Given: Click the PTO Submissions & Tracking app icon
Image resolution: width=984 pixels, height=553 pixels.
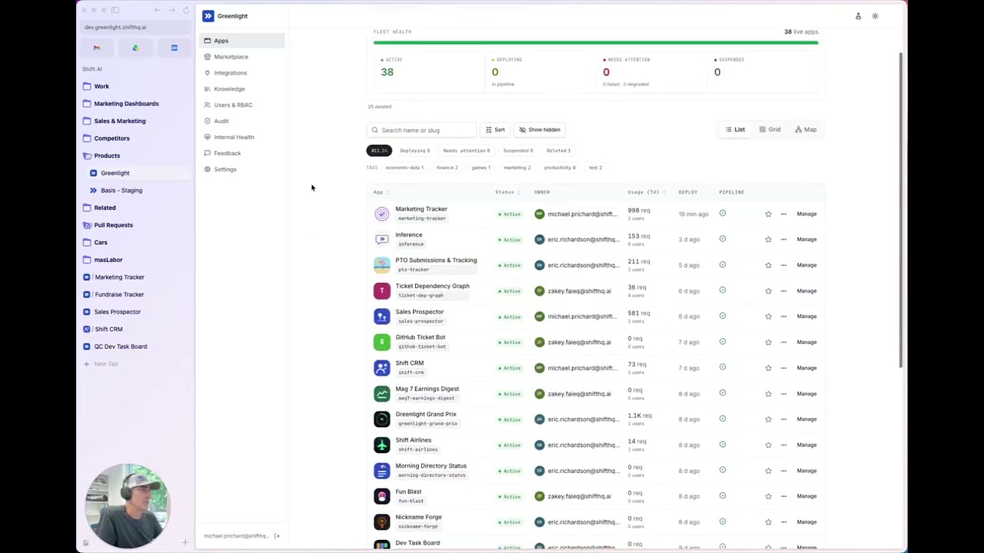Looking at the screenshot, I should point(382,265).
